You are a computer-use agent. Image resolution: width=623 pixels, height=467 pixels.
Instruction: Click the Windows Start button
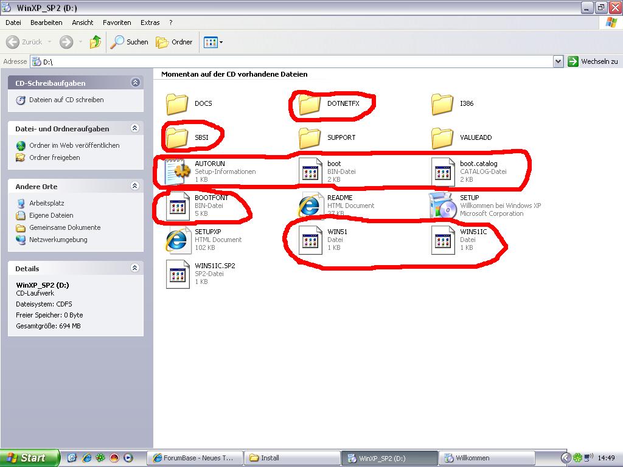[30, 458]
